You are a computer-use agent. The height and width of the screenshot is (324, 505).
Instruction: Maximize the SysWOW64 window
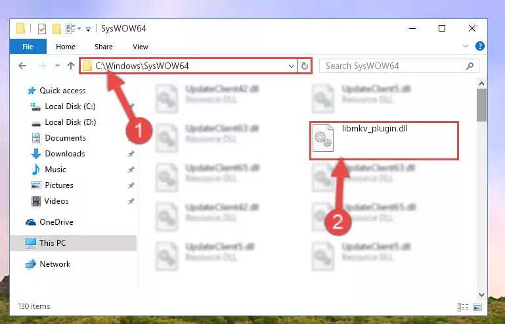tap(442, 28)
